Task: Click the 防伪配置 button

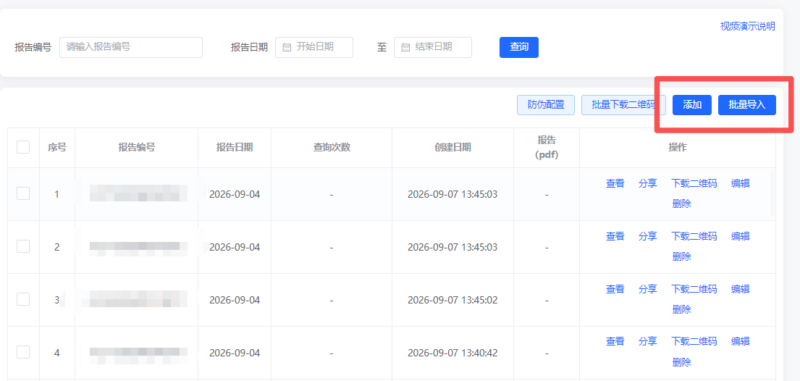Action: click(546, 105)
